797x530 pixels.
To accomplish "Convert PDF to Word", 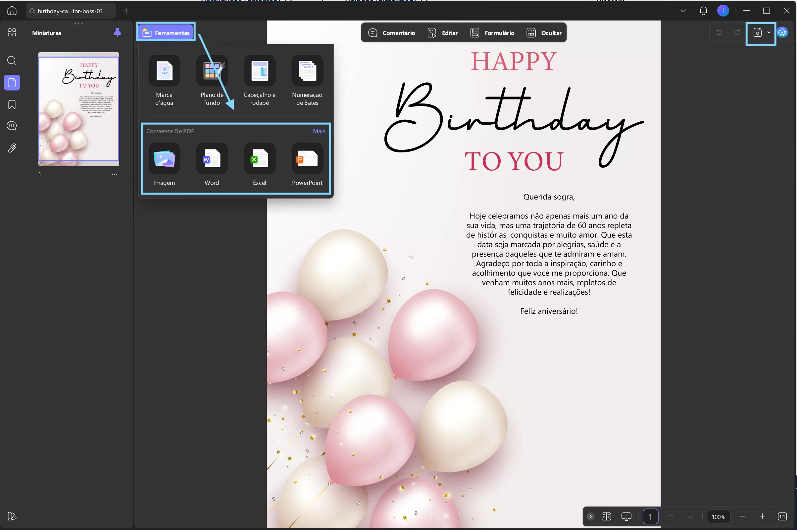I will pyautogui.click(x=212, y=165).
